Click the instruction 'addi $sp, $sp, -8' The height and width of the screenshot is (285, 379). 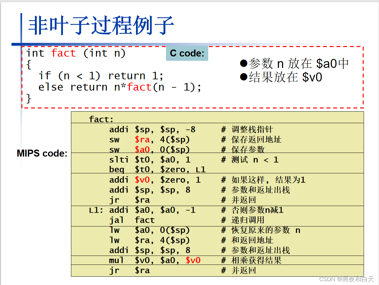(x=152, y=130)
